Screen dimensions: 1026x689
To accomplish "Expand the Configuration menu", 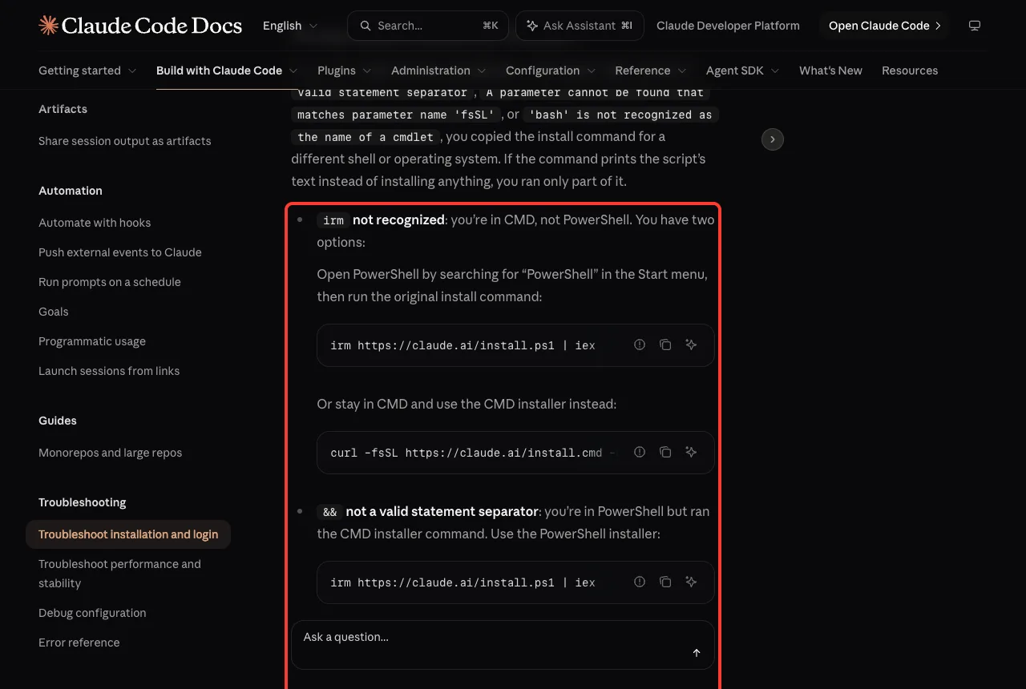I will pyautogui.click(x=551, y=71).
